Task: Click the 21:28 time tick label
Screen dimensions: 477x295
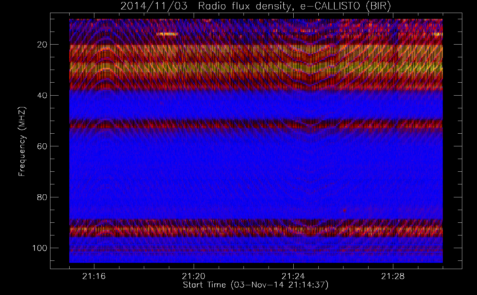Action: pos(393,276)
